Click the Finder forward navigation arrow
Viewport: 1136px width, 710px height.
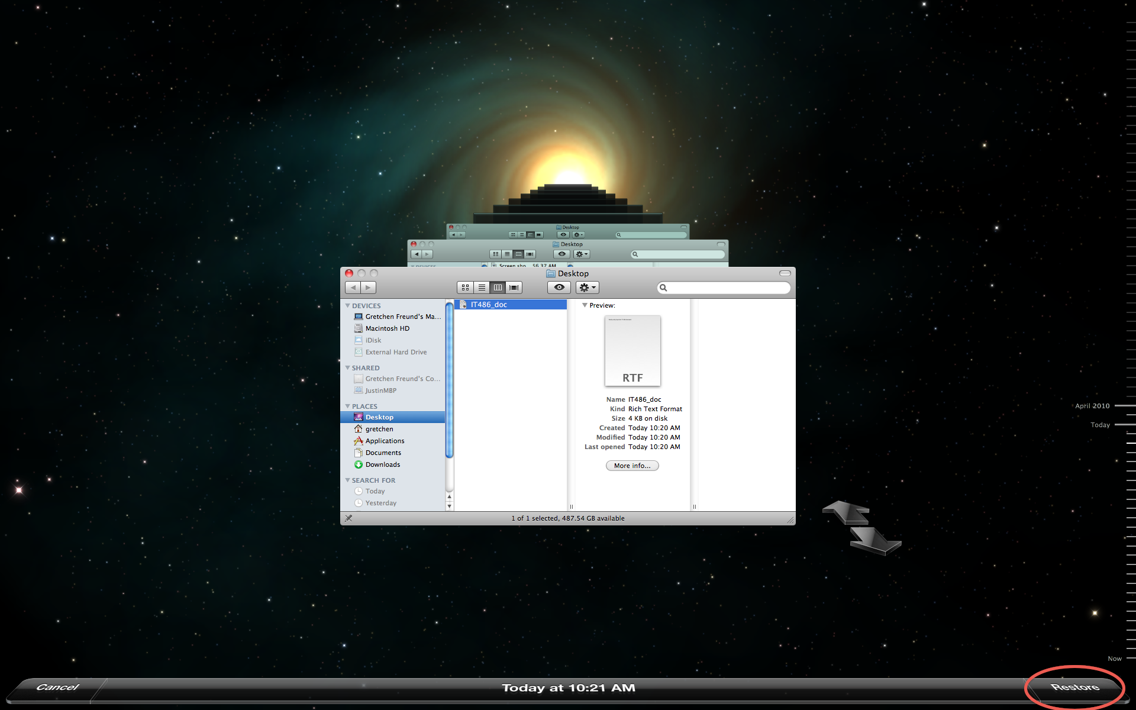(368, 288)
